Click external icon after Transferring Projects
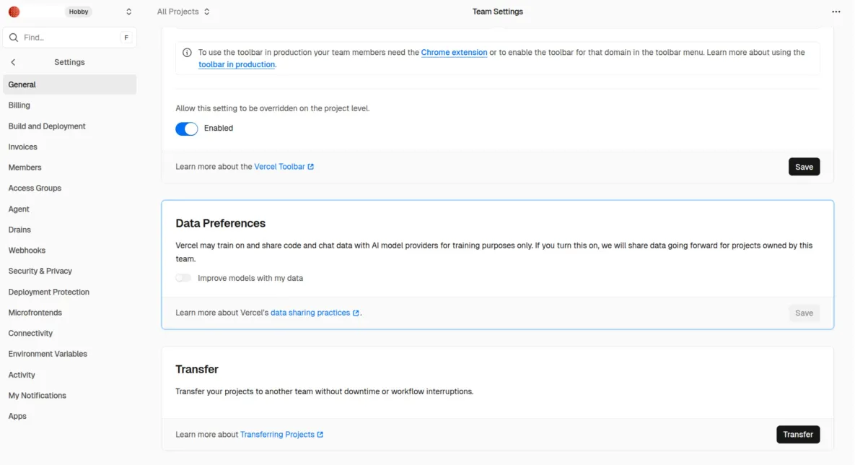The height and width of the screenshot is (465, 855). (x=320, y=435)
